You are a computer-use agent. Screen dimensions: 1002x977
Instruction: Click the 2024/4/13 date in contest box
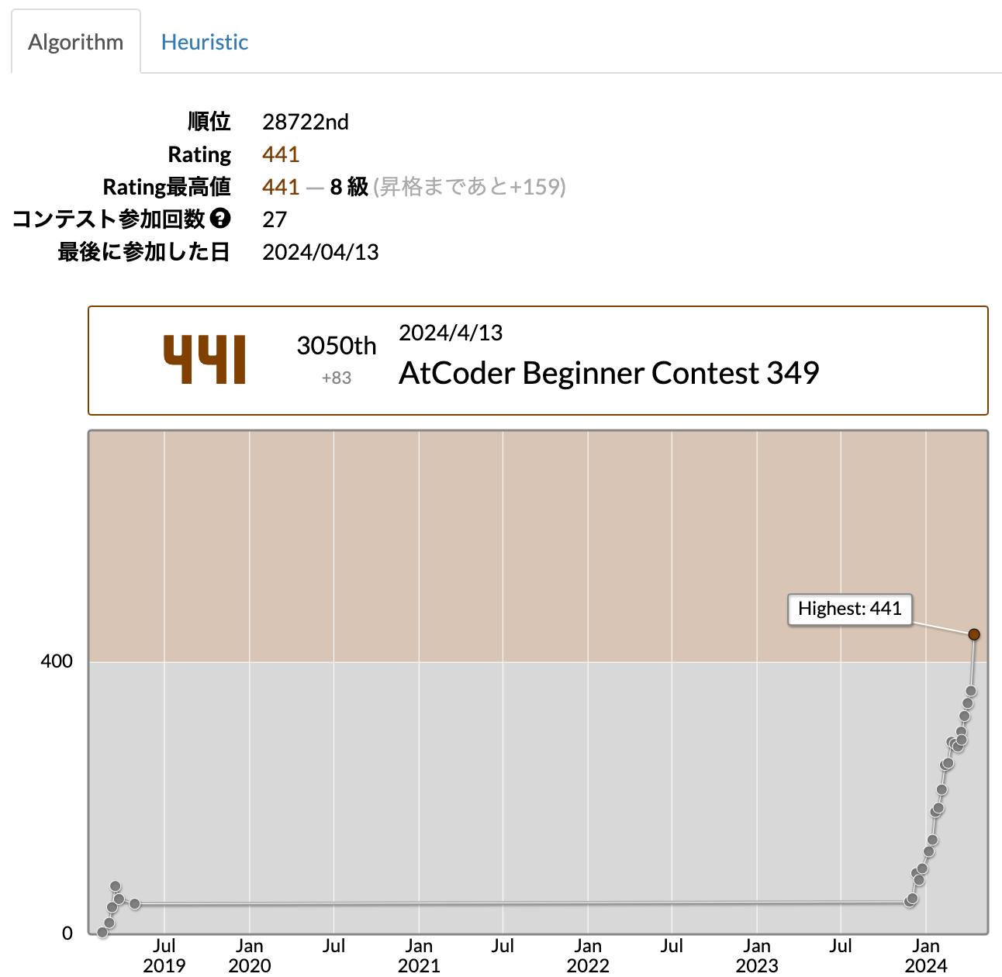(451, 333)
